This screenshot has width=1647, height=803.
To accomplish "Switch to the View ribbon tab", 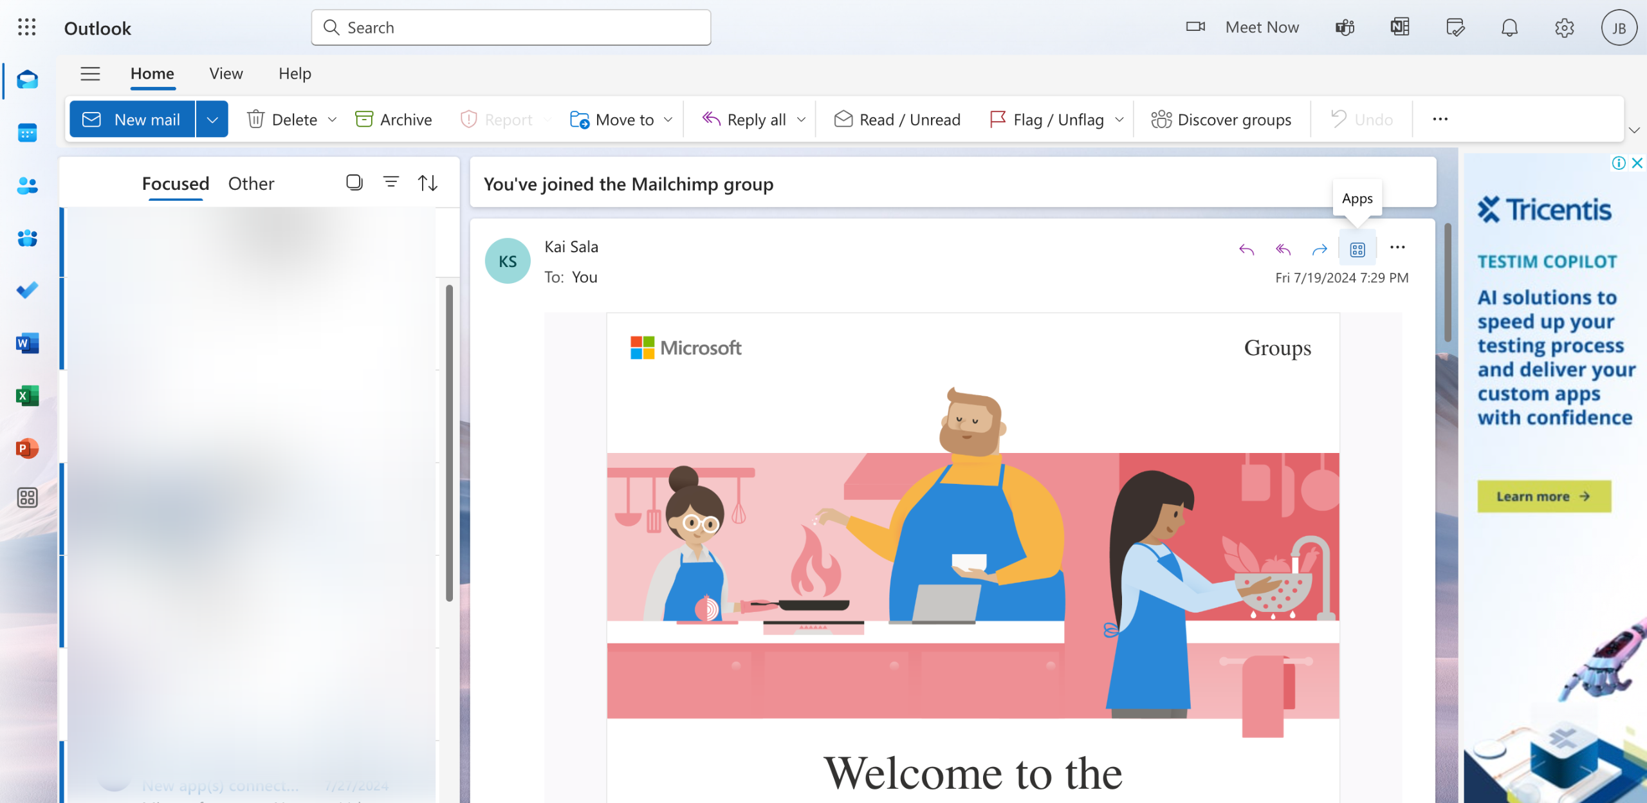I will point(226,73).
